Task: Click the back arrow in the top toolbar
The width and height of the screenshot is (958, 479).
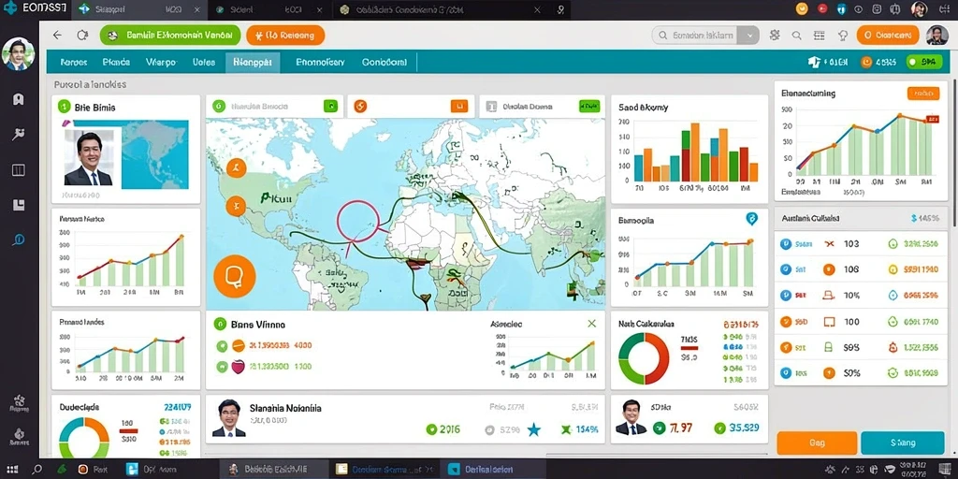Action: coord(57,36)
